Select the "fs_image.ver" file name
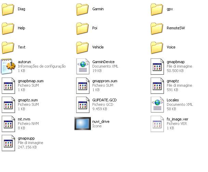The height and width of the screenshot is (172, 208). (178, 119)
